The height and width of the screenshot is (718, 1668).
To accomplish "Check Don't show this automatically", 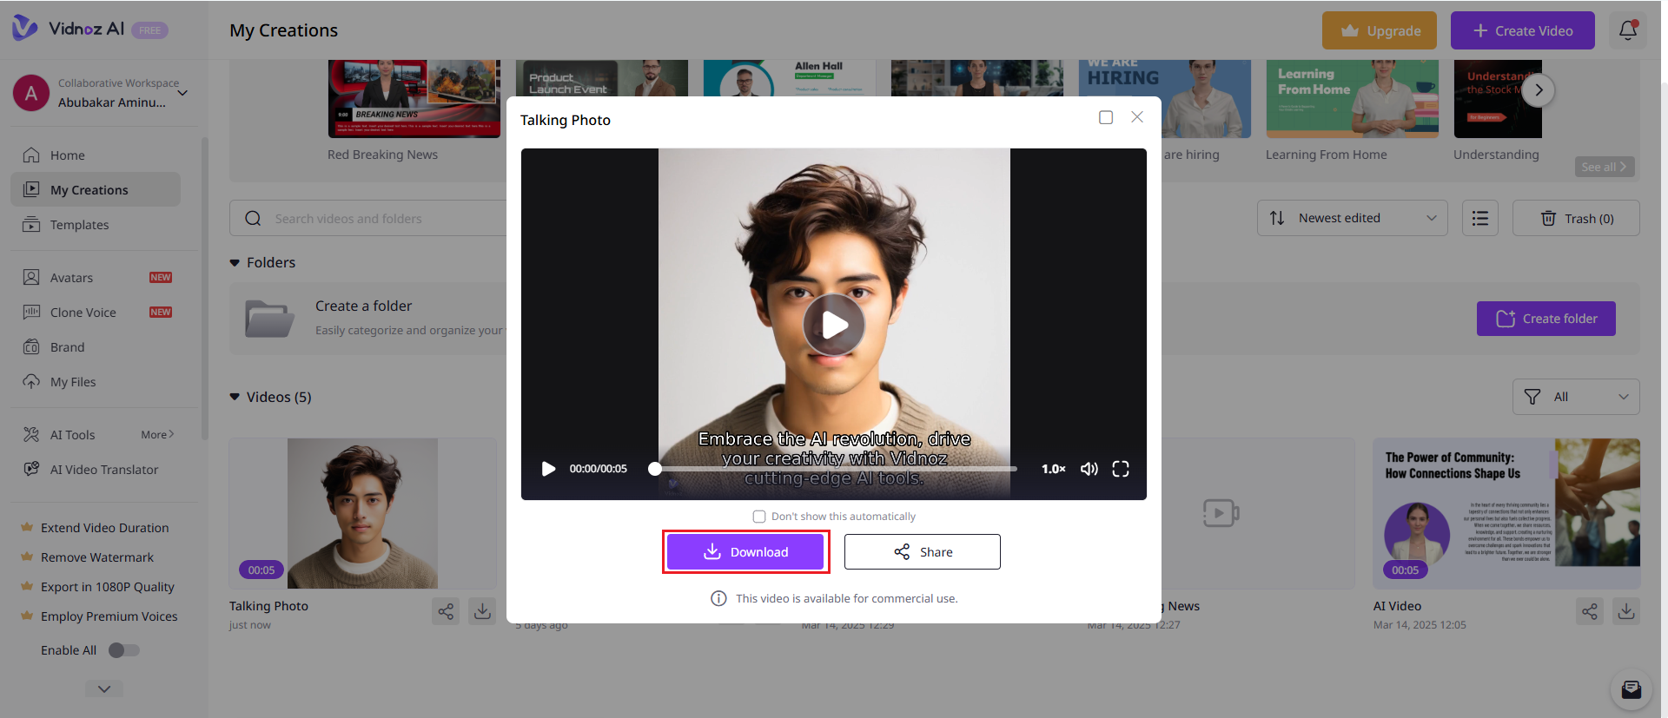I will tap(759, 517).
